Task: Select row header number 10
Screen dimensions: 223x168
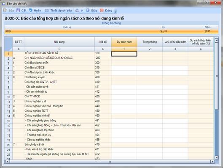Action: (x=8, y=97)
